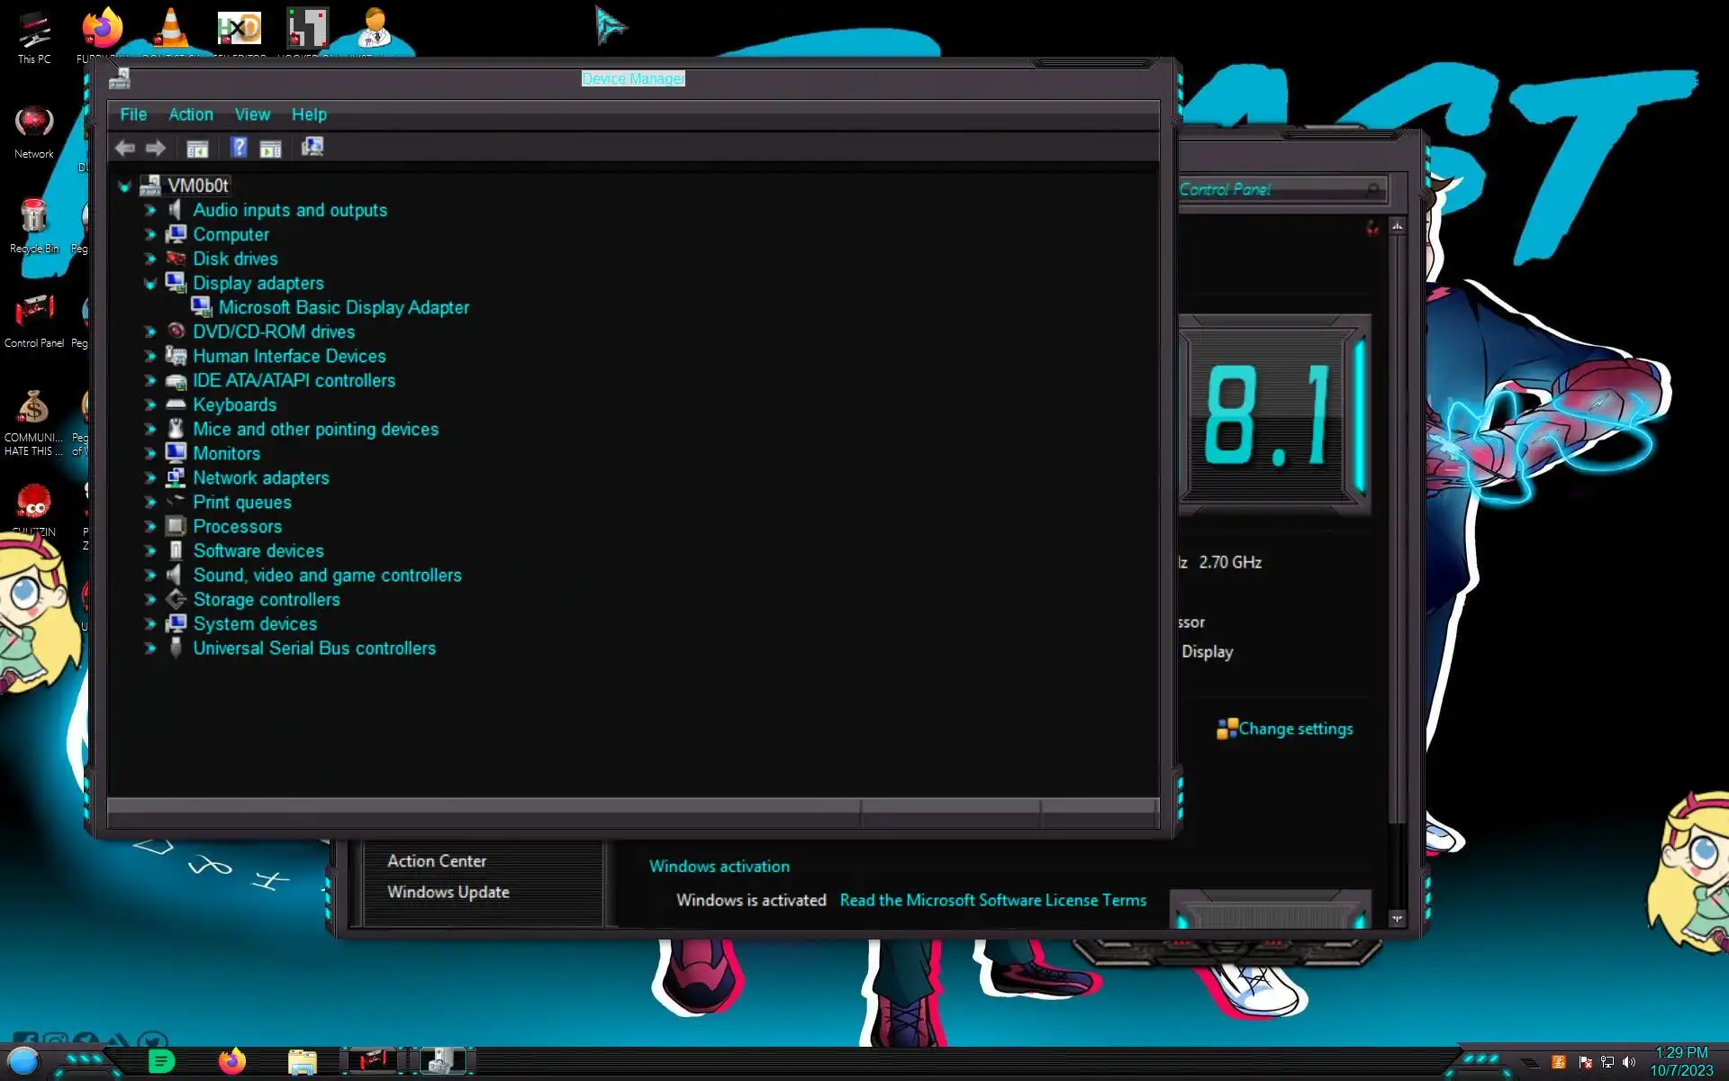Screen dimensions: 1729x1081
Task: Click the Back arrow in Device Manager toolbar
Action: point(125,148)
